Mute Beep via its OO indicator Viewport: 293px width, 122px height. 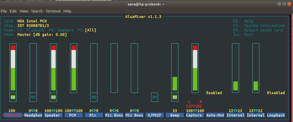pos(175,97)
